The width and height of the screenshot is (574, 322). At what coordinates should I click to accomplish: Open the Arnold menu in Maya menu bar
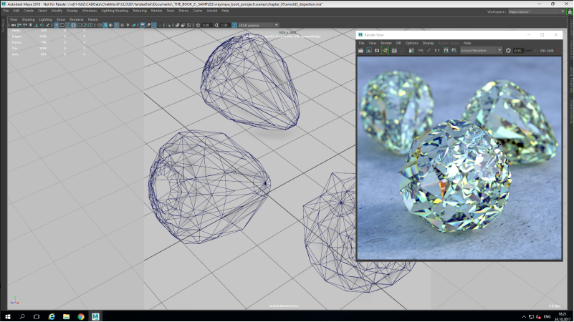coord(212,11)
